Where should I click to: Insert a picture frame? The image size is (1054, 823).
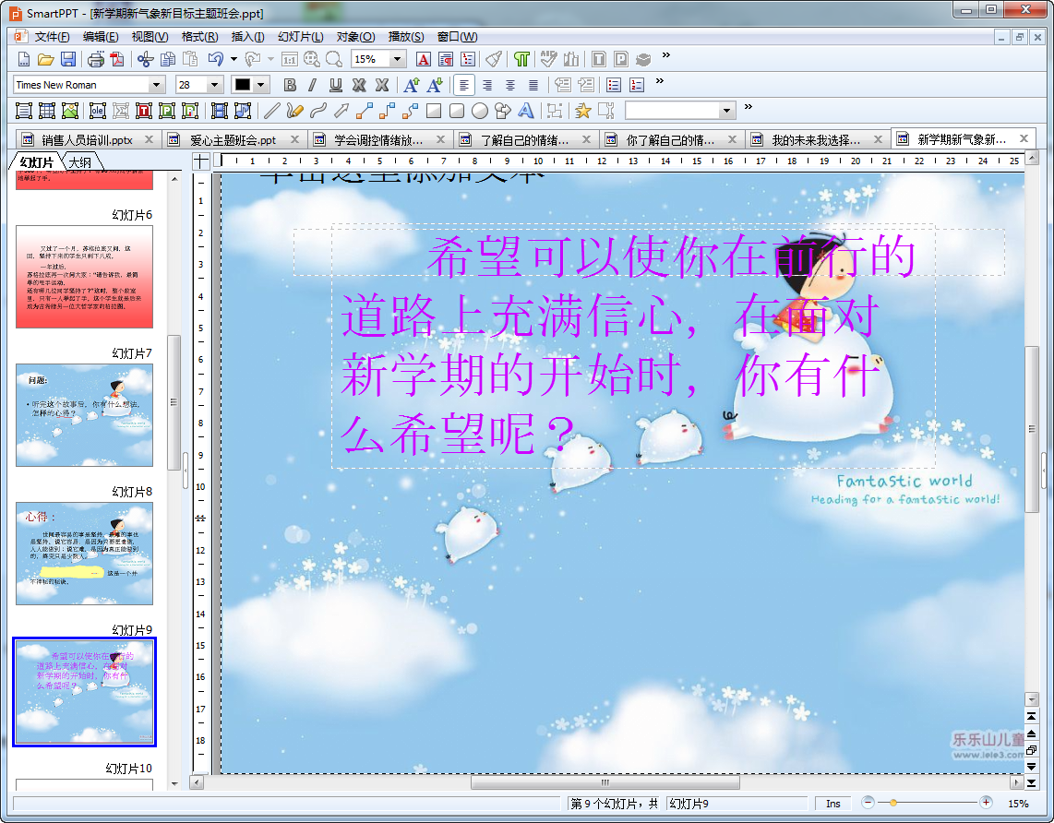pyautogui.click(x=70, y=110)
